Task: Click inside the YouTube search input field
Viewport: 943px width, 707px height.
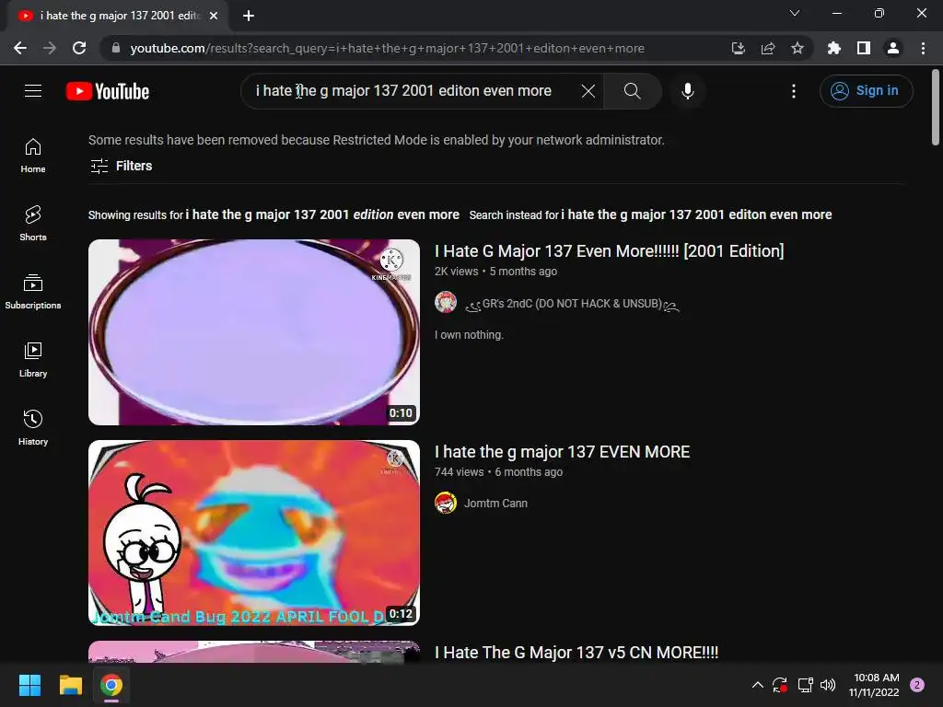Action: click(x=409, y=91)
